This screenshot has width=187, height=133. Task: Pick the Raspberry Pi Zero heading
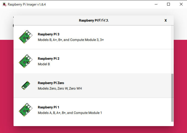coord(51,83)
